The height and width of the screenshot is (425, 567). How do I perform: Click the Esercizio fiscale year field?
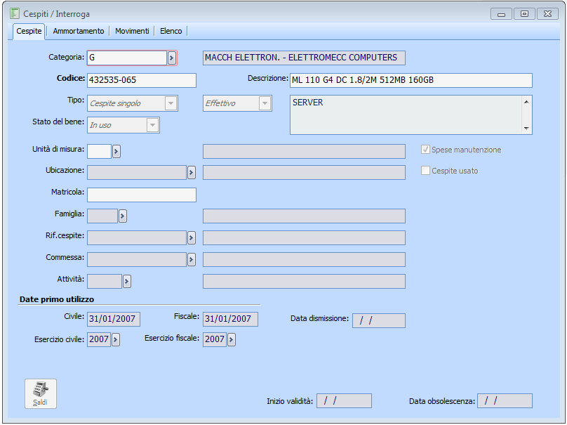(215, 339)
